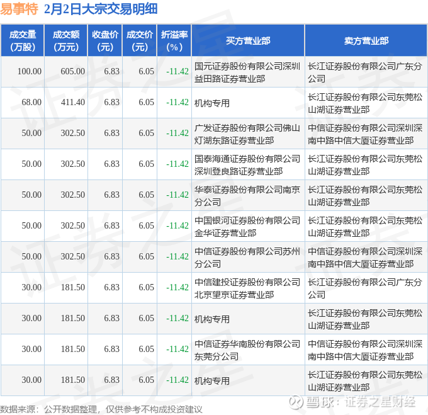
Task: Click the 2月2日大宗交易明细 title text
Action: pos(101,9)
